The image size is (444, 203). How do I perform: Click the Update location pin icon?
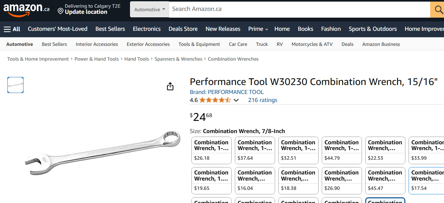tap(60, 12)
